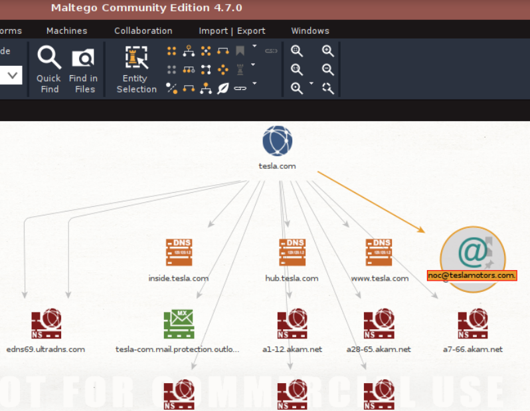The image size is (530, 411).
Task: Click the Select by Type rook icon
Action: click(x=240, y=70)
